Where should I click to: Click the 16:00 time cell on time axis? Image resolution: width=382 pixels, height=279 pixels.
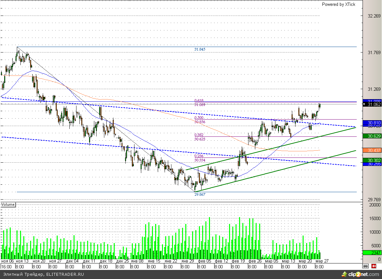point(6,267)
